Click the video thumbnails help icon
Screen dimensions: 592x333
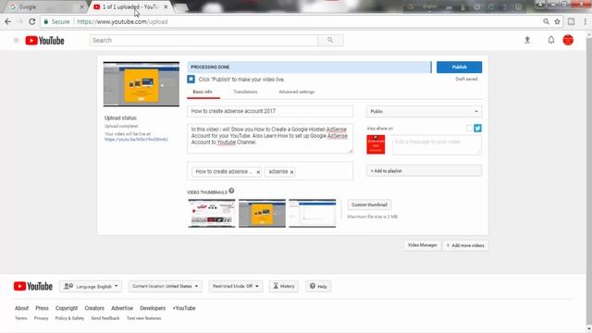click(x=231, y=191)
